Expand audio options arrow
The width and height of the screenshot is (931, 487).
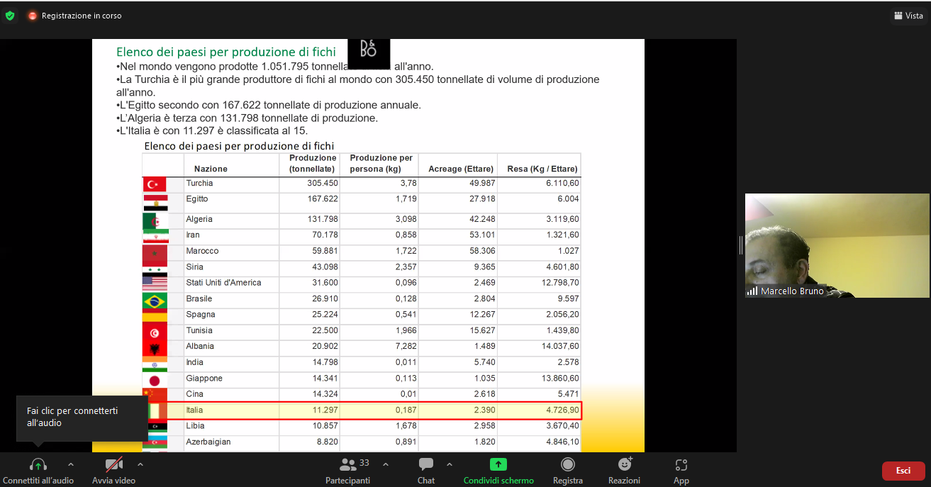(x=70, y=464)
